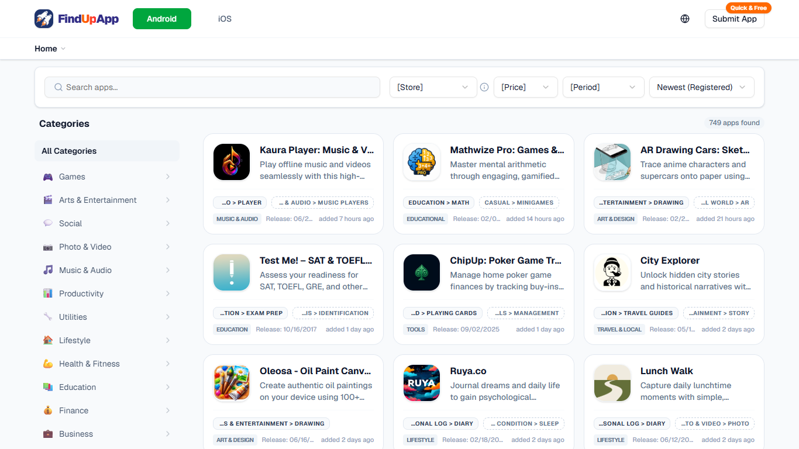Click the EDUCATION > MATH tag

pyautogui.click(x=439, y=202)
